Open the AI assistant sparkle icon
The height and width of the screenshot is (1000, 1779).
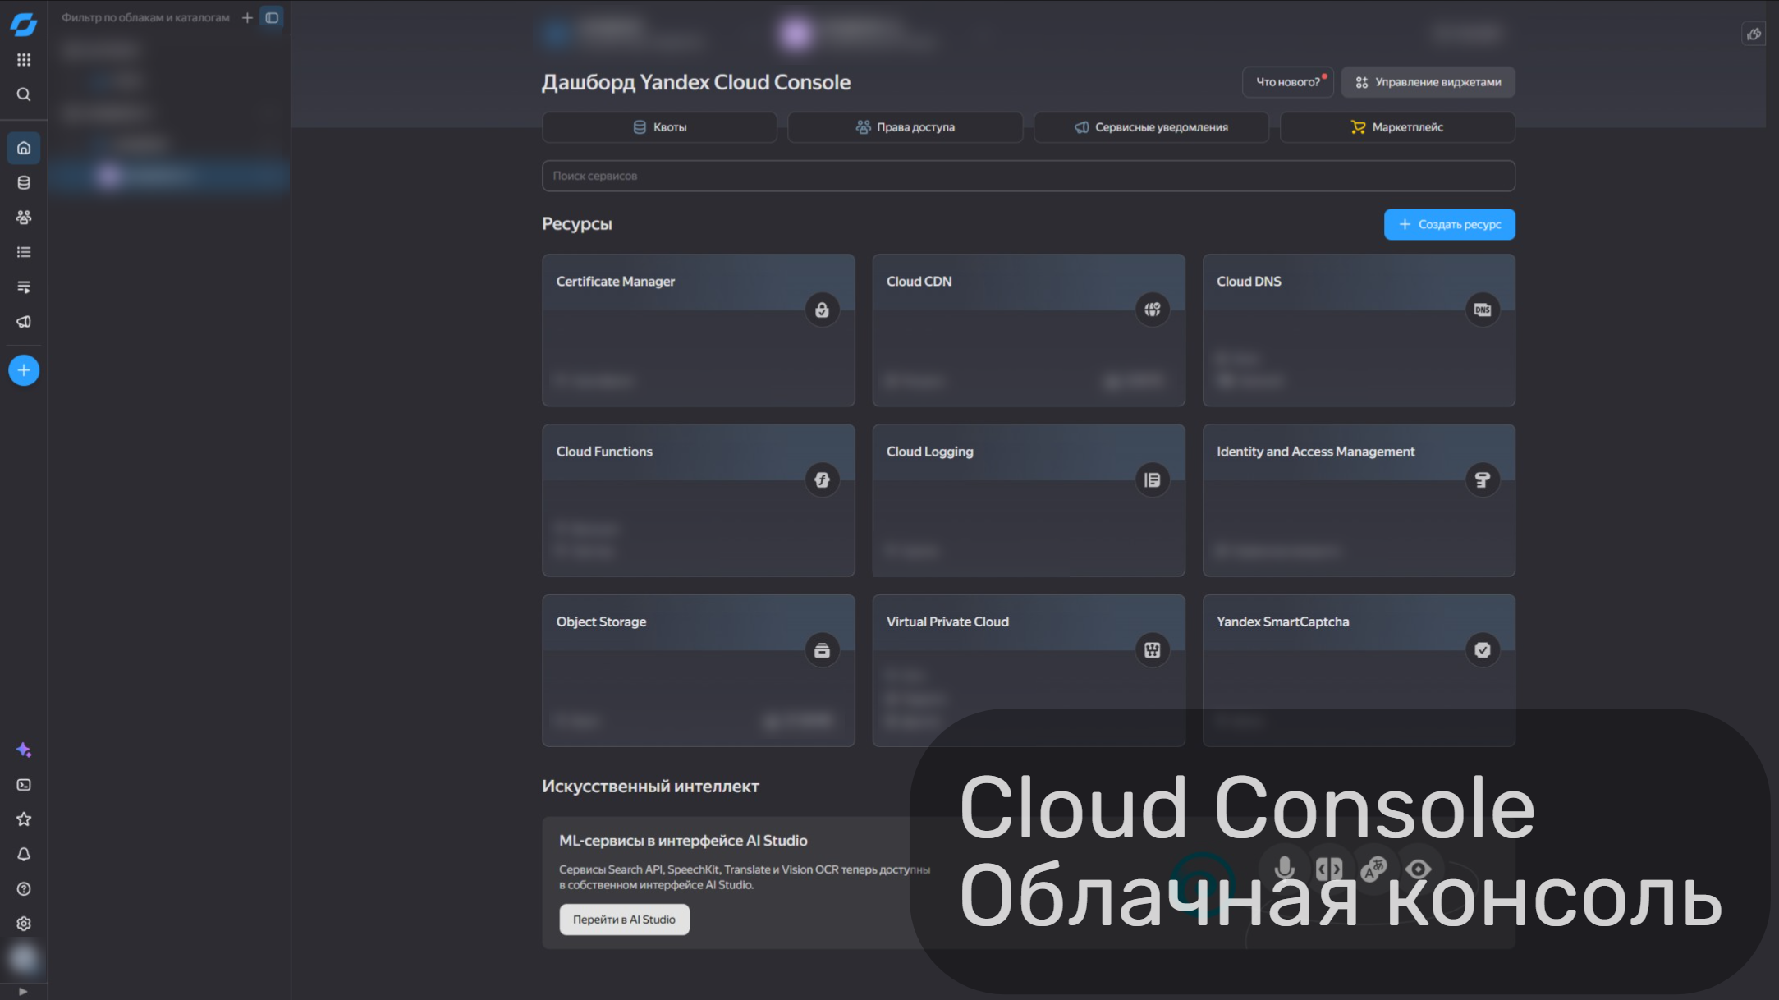coord(24,750)
